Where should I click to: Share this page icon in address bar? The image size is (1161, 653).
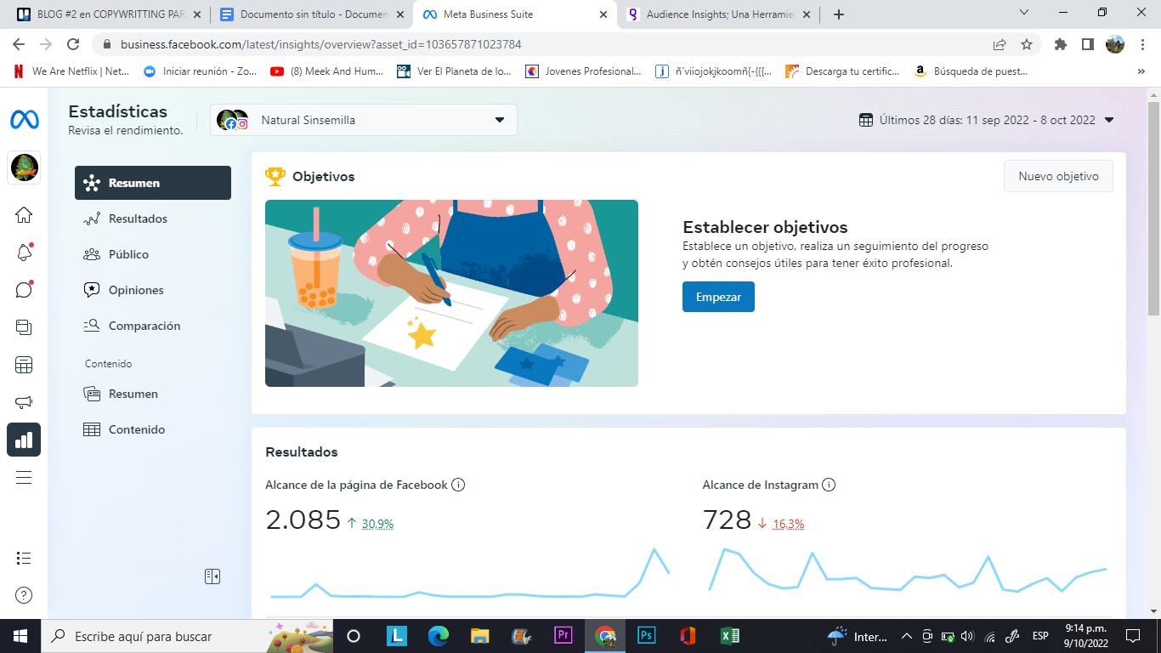pyautogui.click(x=1000, y=44)
